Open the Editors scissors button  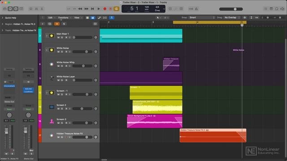pyautogui.click(x=42, y=9)
